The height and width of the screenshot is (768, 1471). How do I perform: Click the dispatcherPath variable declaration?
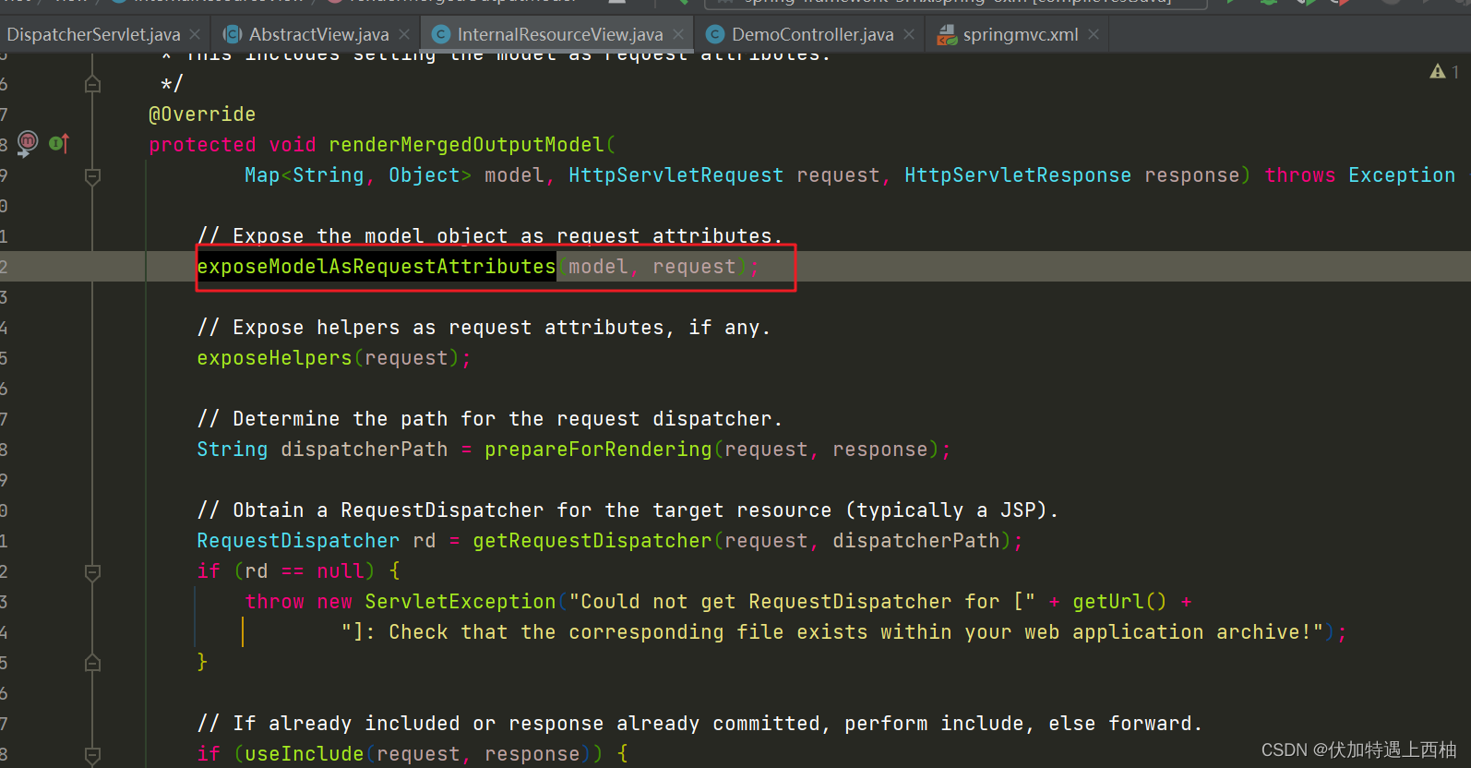(x=365, y=450)
